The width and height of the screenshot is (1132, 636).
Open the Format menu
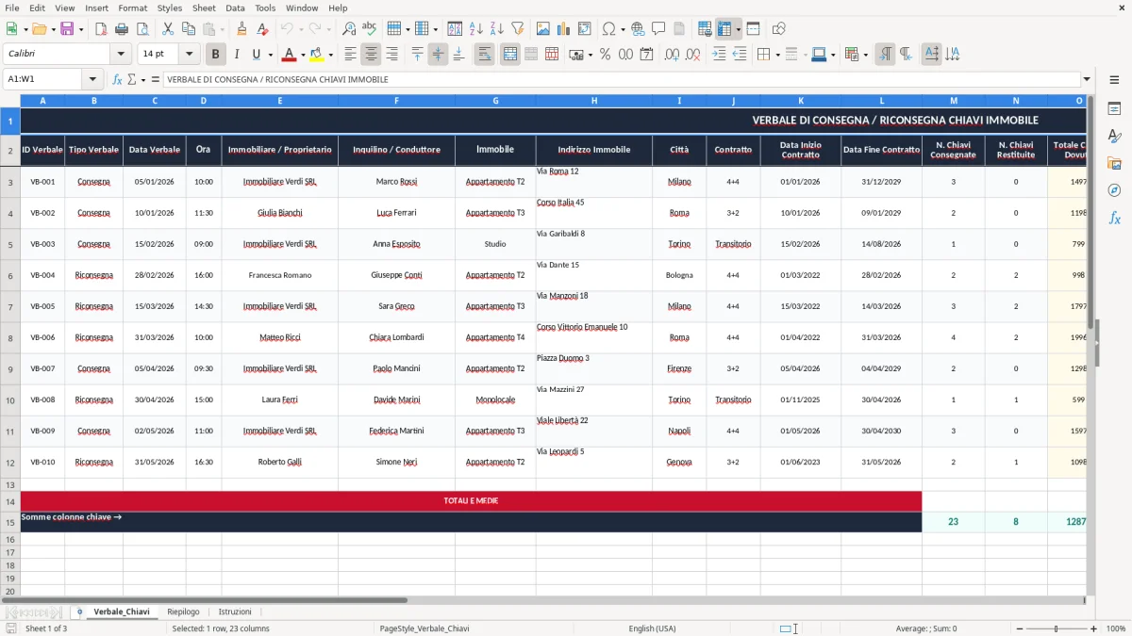click(132, 8)
